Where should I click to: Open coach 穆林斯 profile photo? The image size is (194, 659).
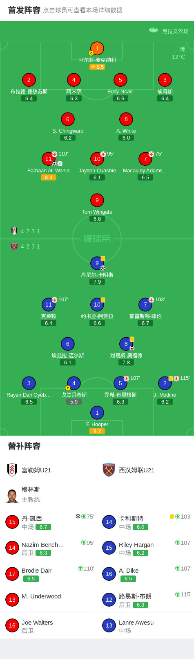click(x=12, y=495)
